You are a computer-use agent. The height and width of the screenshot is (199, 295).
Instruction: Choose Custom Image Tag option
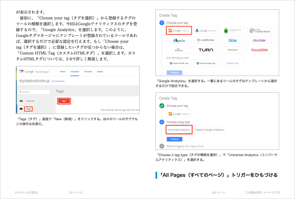click(x=206, y=63)
